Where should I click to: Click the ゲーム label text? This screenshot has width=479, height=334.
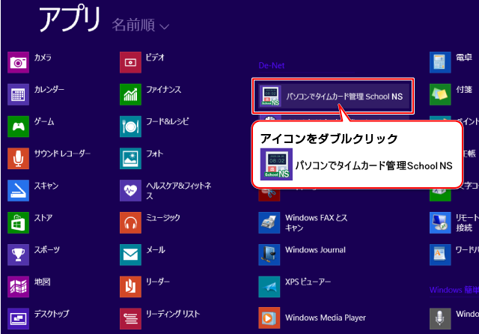tap(44, 121)
